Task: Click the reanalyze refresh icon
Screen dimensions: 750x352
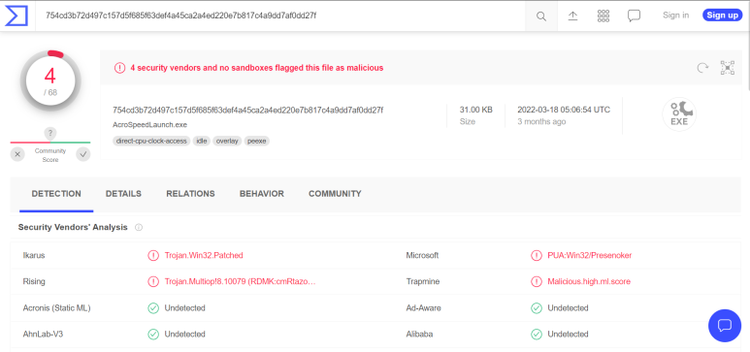Action: [x=702, y=68]
